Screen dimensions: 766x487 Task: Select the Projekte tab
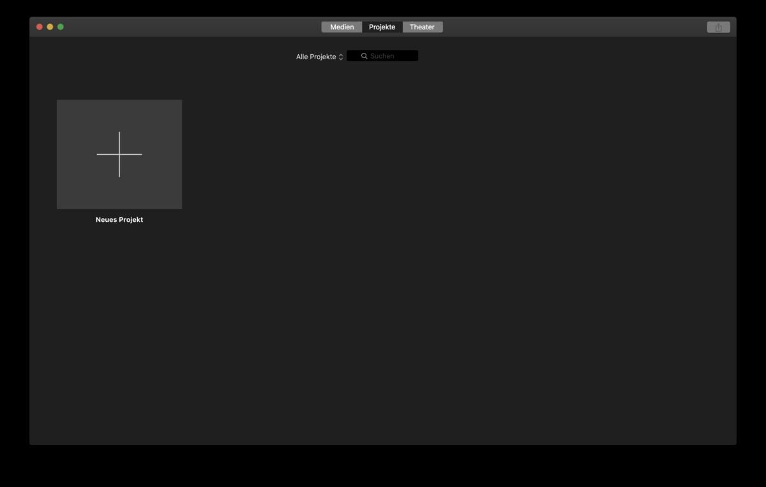point(382,27)
